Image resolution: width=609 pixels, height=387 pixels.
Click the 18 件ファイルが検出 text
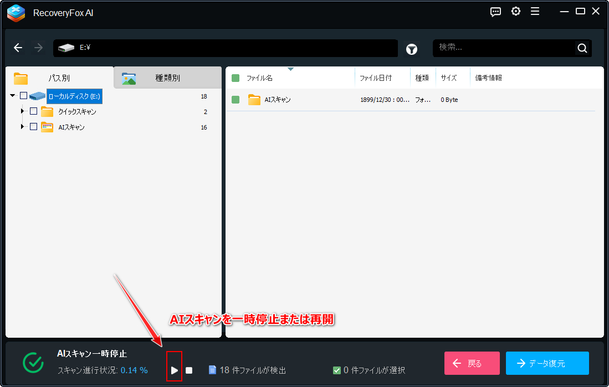[x=253, y=370]
